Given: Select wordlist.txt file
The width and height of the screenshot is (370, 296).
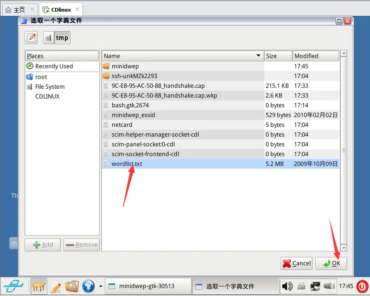Looking at the screenshot, I should pos(127,164).
